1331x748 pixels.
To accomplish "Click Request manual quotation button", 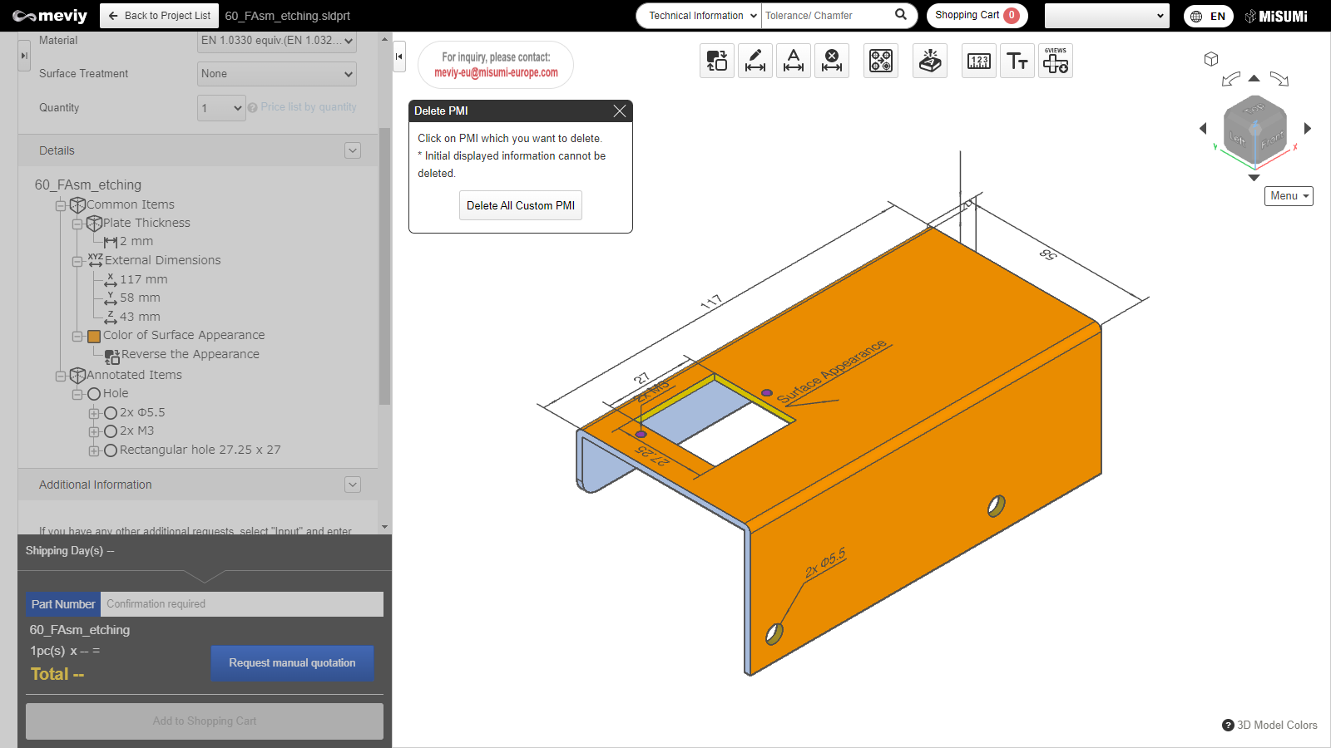I will [292, 663].
